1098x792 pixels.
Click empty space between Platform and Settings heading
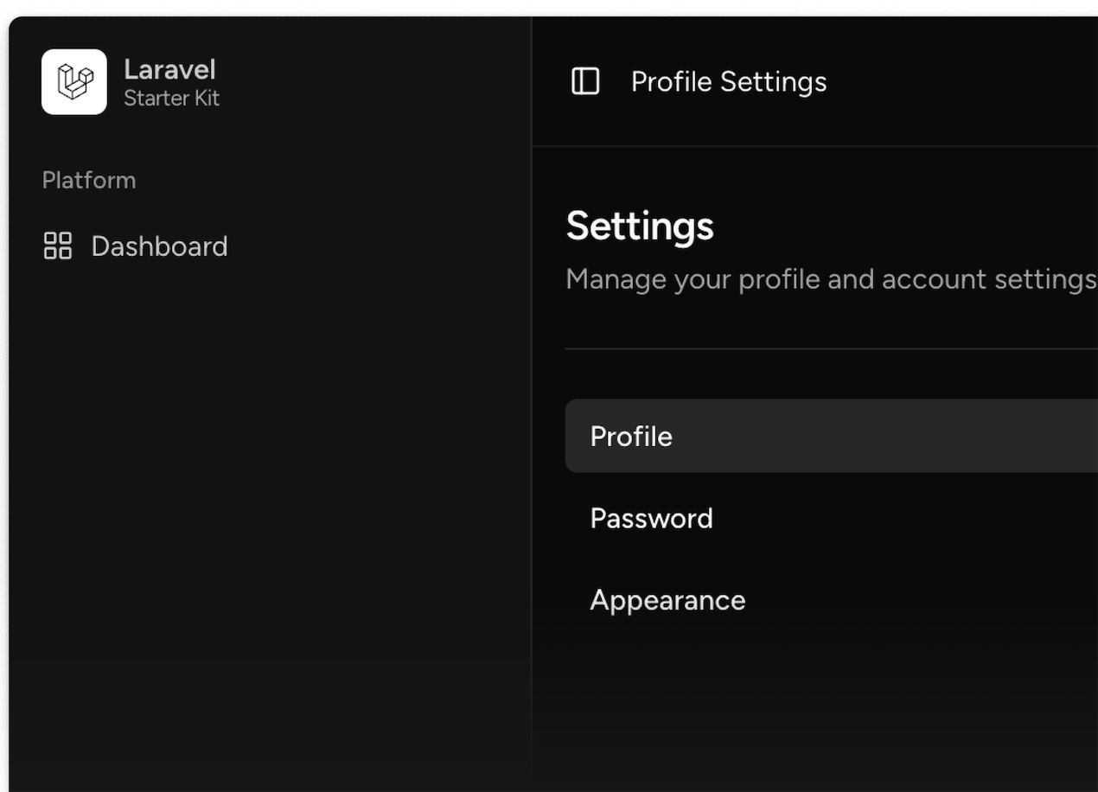tap(346, 199)
